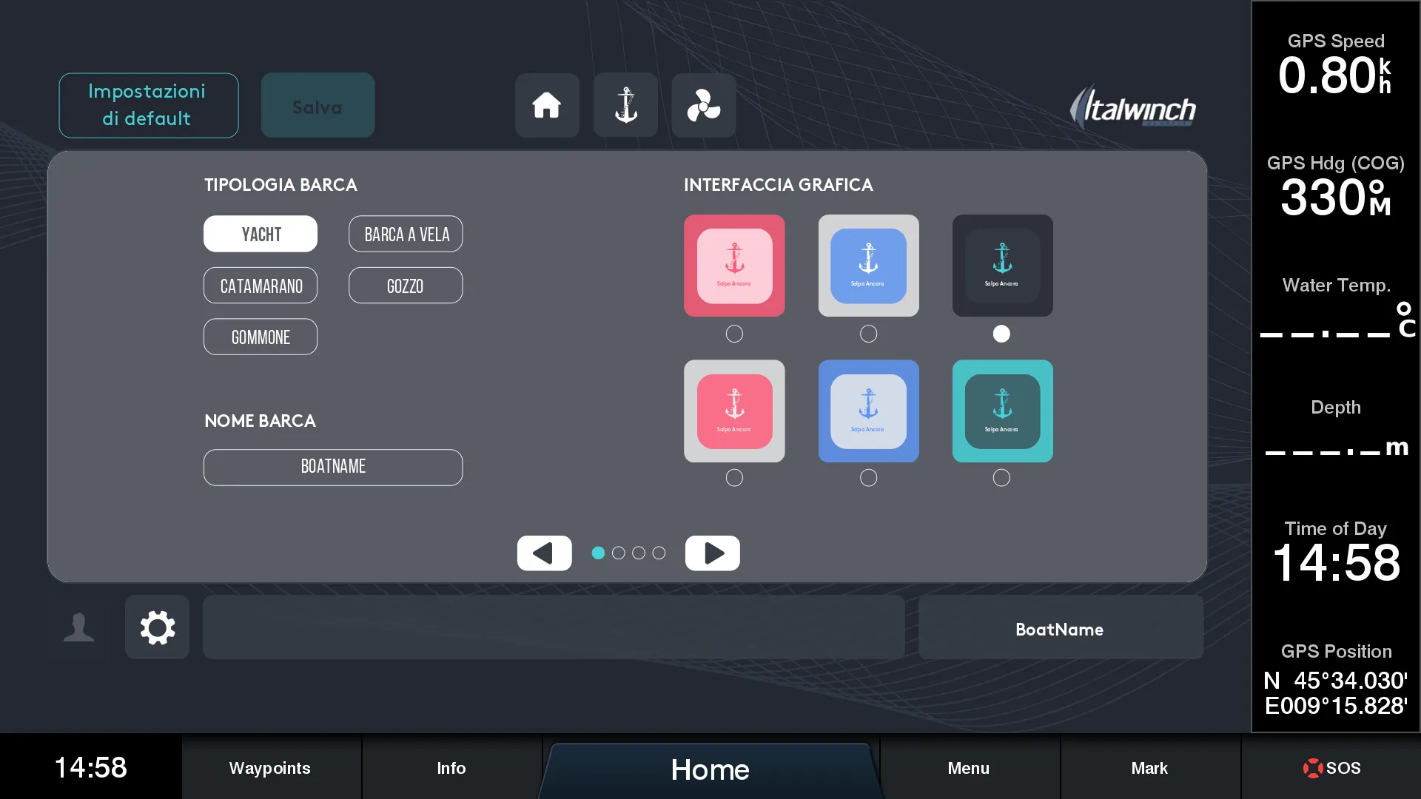Click Impostazioni di default button
Image resolution: width=1421 pixels, height=799 pixels.
(148, 105)
